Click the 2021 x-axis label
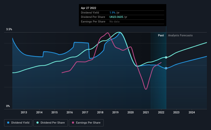This screenshot has width=211, height=130. 146,112
